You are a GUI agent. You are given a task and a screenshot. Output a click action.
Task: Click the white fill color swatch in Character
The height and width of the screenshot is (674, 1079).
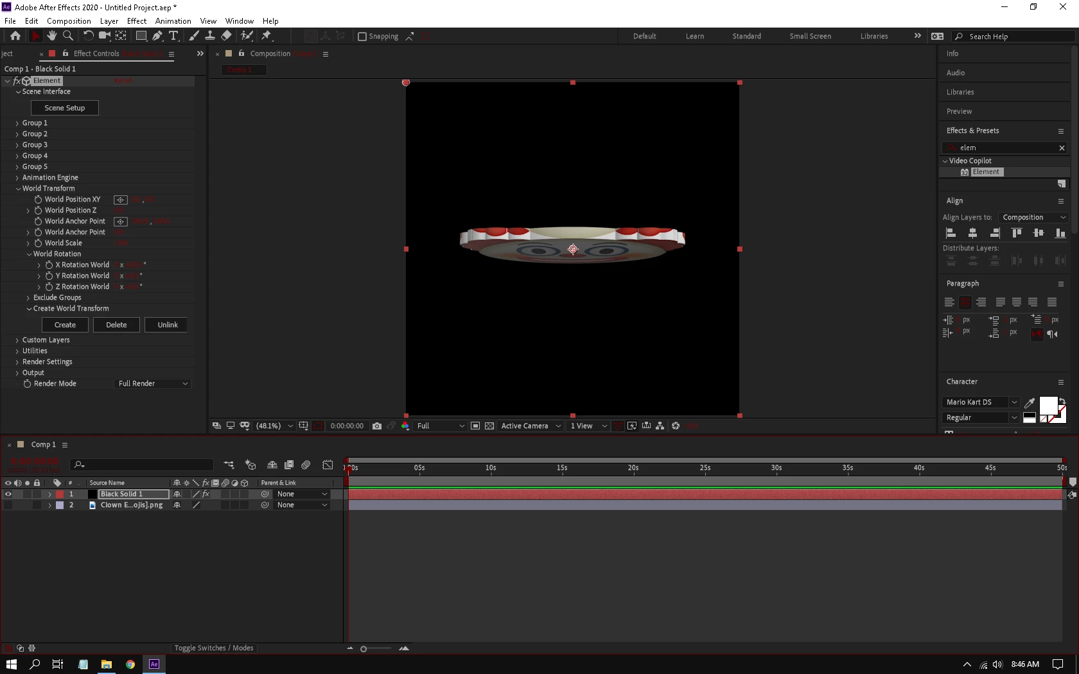point(1048,406)
